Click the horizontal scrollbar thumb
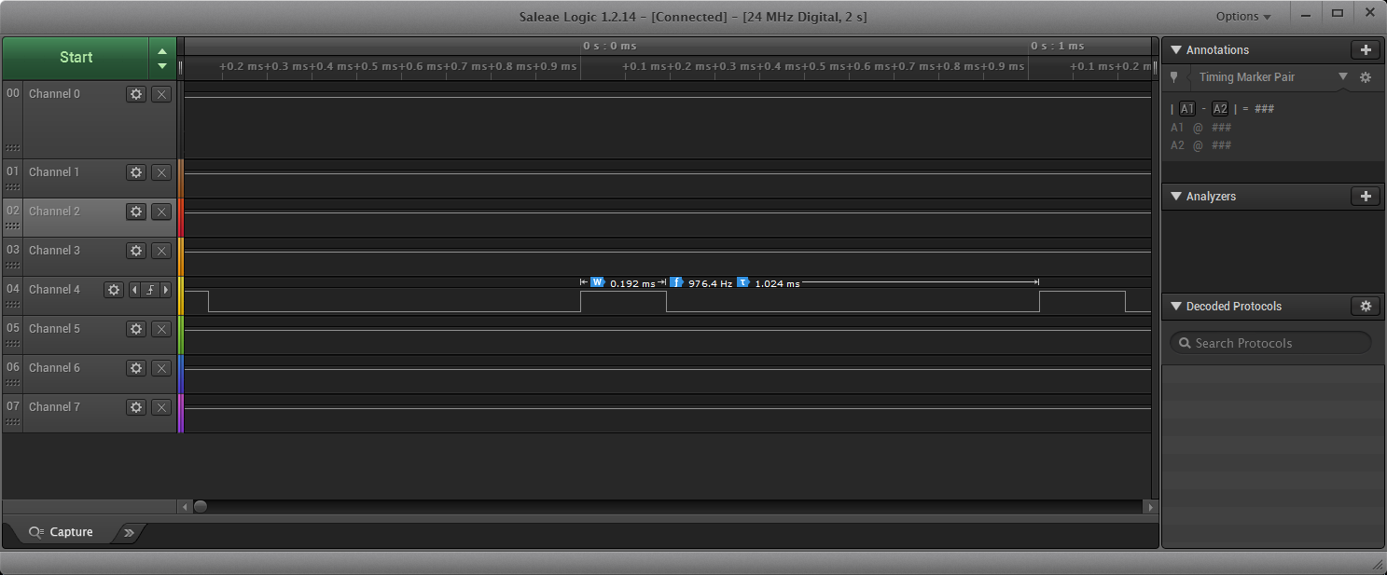The width and height of the screenshot is (1387, 575). pos(201,507)
